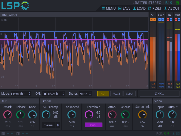Click the ALR Release knob
The width and height of the screenshot is (181, 136).
click(x=21, y=115)
